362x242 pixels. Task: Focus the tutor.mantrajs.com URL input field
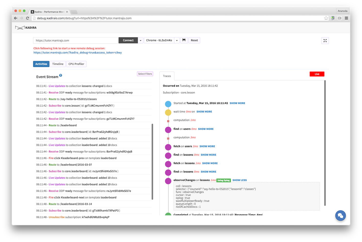coord(76,41)
